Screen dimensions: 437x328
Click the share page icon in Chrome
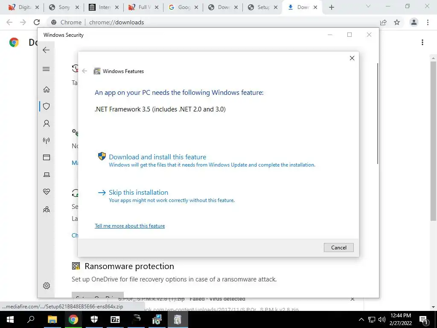coord(383,22)
